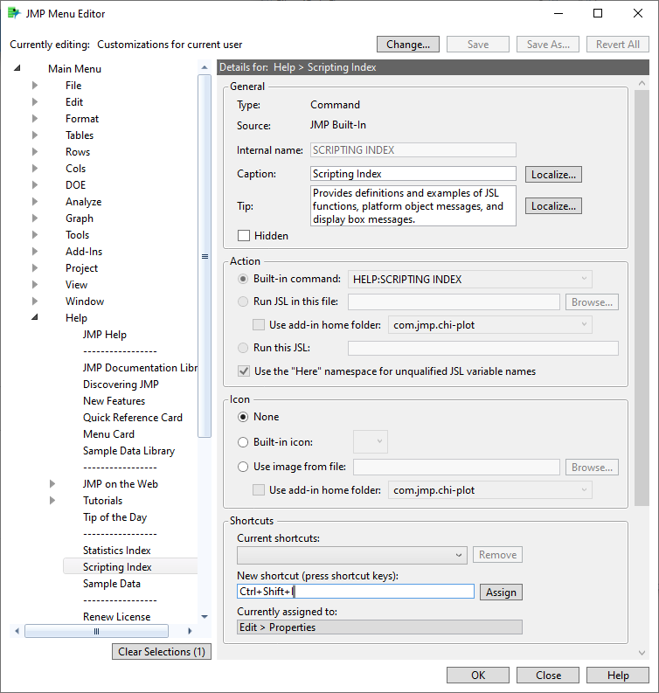The height and width of the screenshot is (693, 659).
Task: Toggle Use the "Here" namespace checkbox
Action: [x=244, y=371]
